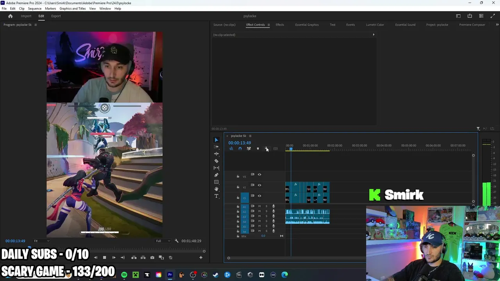Image resolution: width=500 pixels, height=281 pixels.
Task: Select the Slip tool
Action: pyautogui.click(x=216, y=168)
